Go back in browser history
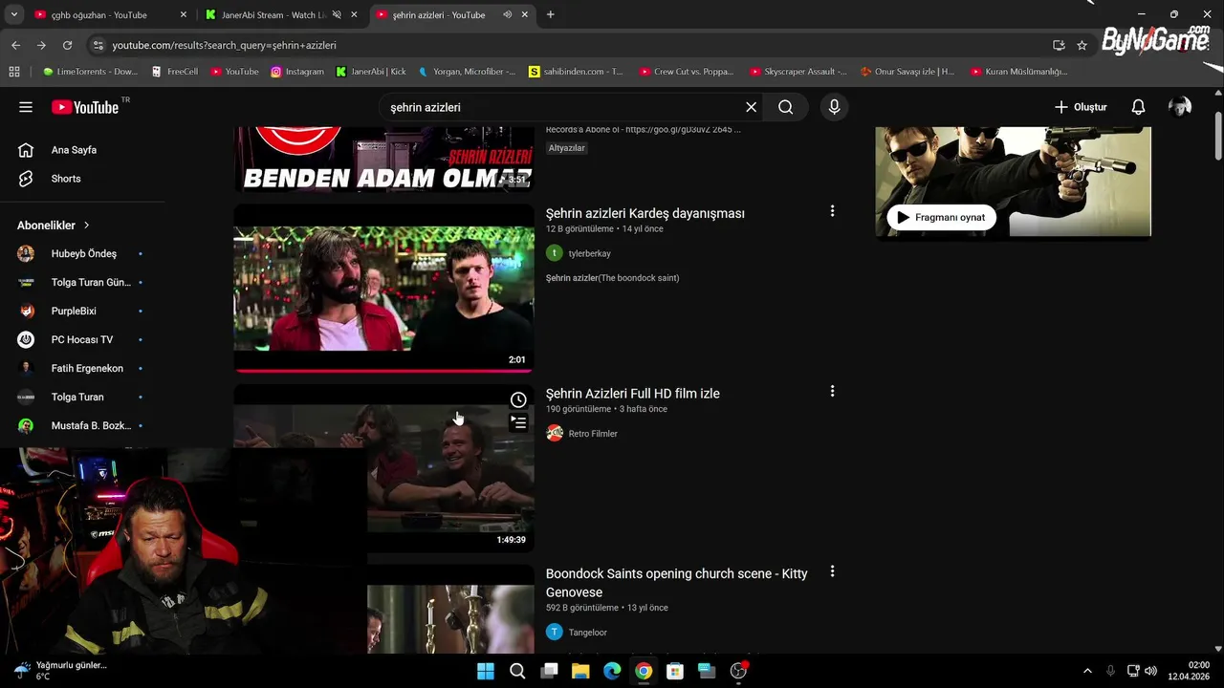Image resolution: width=1224 pixels, height=688 pixels. [15, 45]
